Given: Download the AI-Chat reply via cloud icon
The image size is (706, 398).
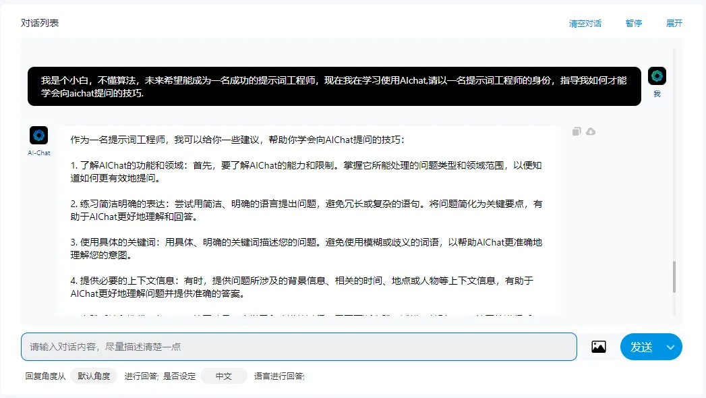Looking at the screenshot, I should click(591, 132).
